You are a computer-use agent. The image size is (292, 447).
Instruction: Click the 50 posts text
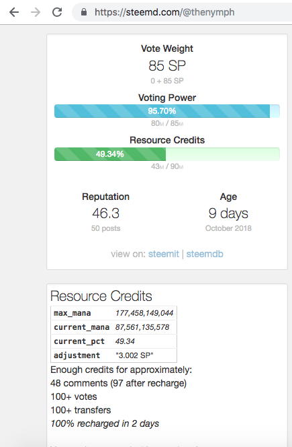click(x=106, y=228)
